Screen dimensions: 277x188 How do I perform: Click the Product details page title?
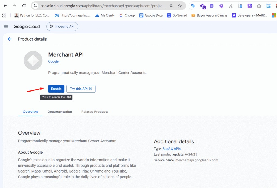coord(32,39)
